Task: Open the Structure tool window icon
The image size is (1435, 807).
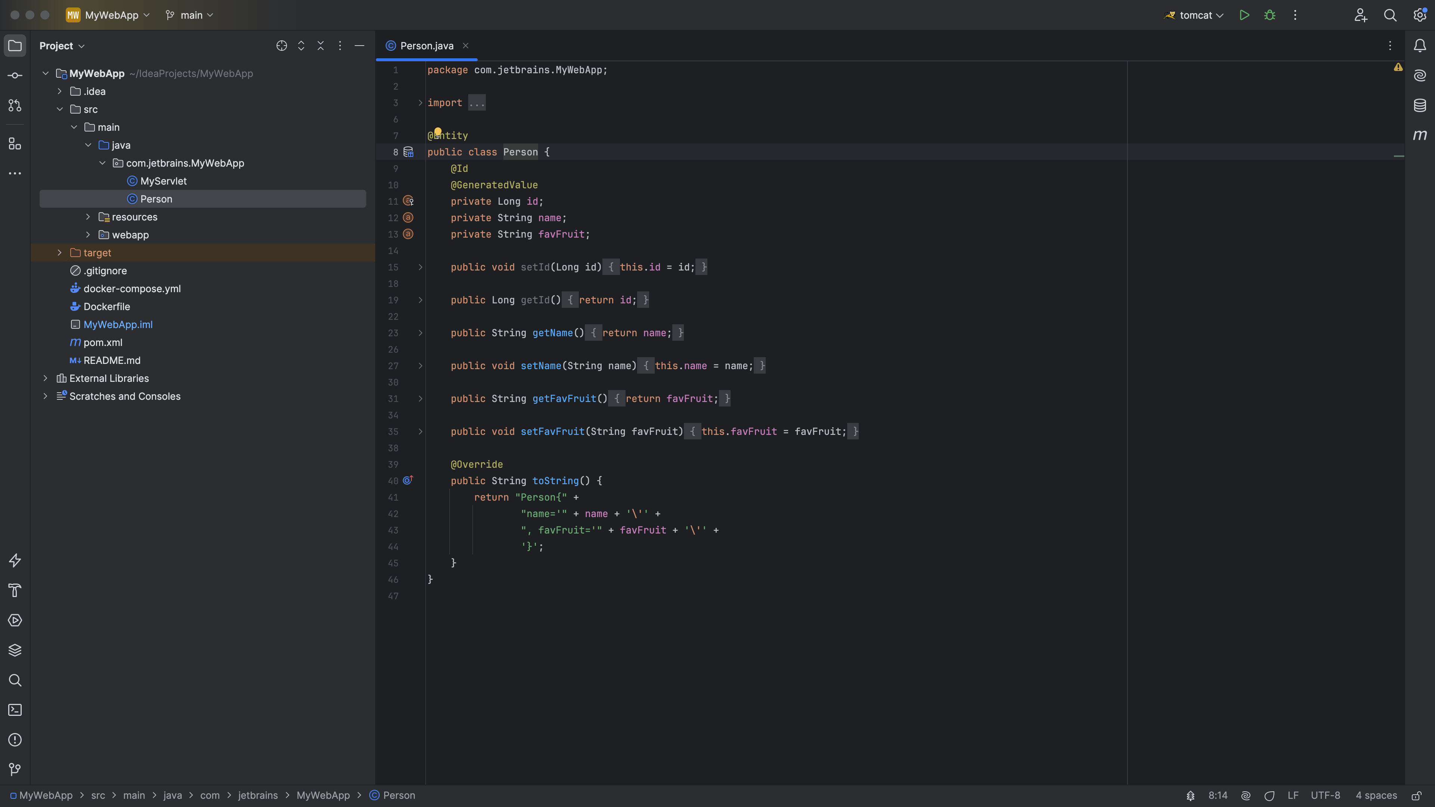Action: (x=15, y=144)
